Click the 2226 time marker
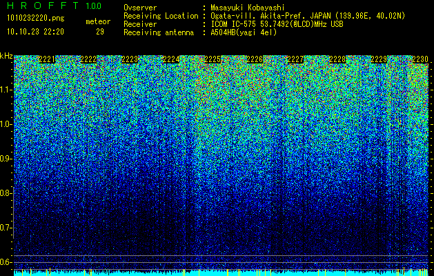Screen dimensions: 434x276 [255, 59]
